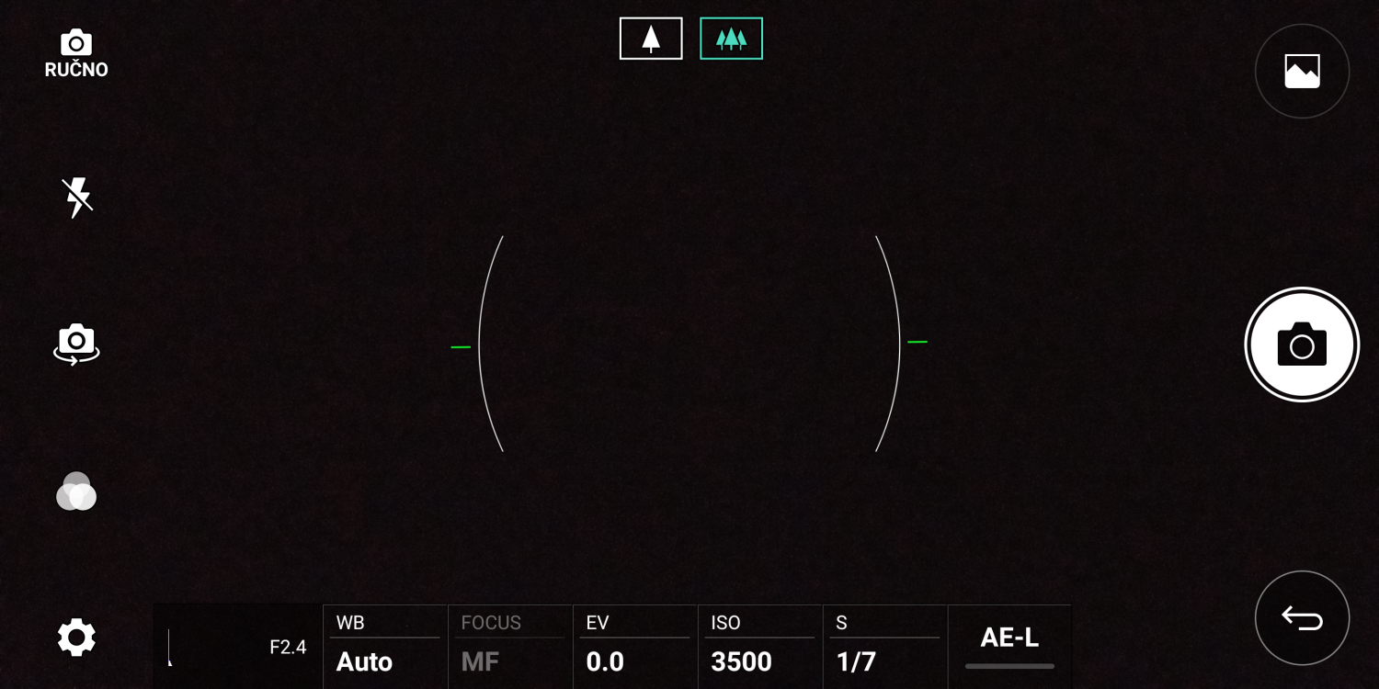
Task: Open the RUČNO camera mode selector
Action: (76, 54)
